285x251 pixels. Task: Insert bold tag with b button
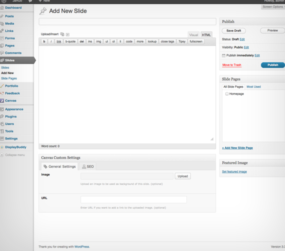click(x=44, y=41)
